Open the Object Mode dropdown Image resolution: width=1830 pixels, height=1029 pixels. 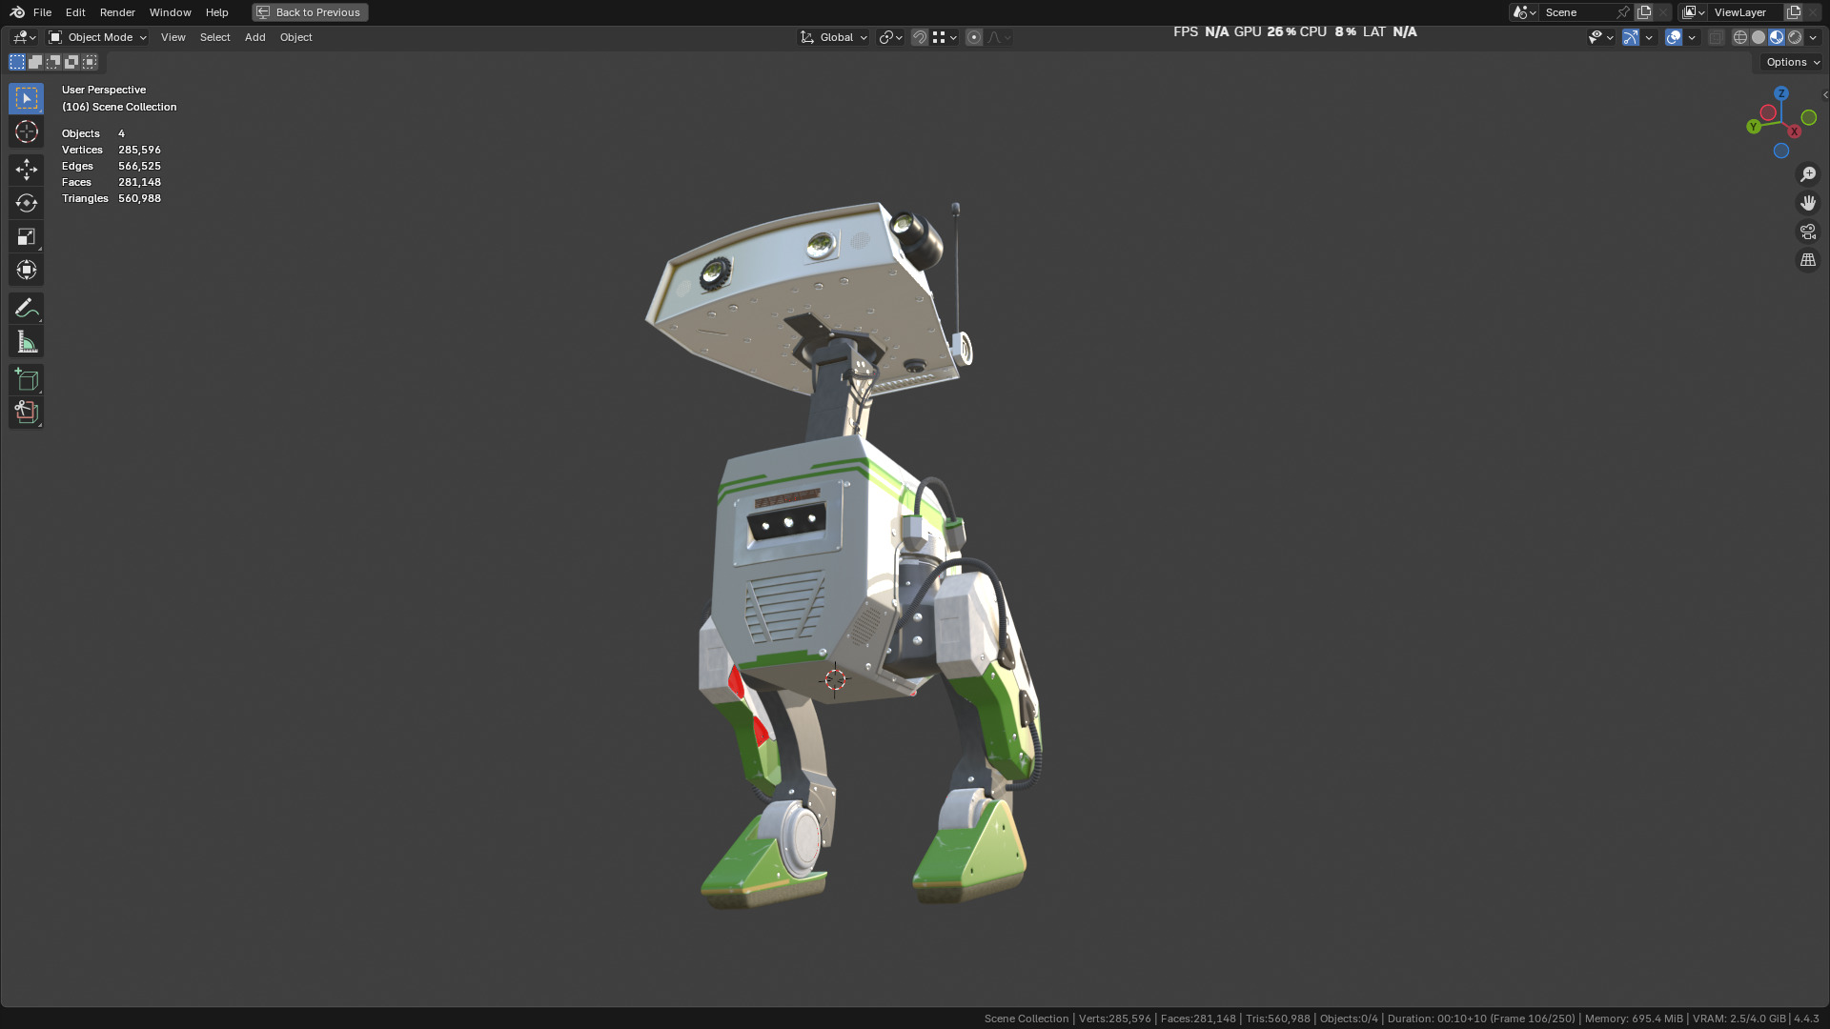[x=97, y=37]
